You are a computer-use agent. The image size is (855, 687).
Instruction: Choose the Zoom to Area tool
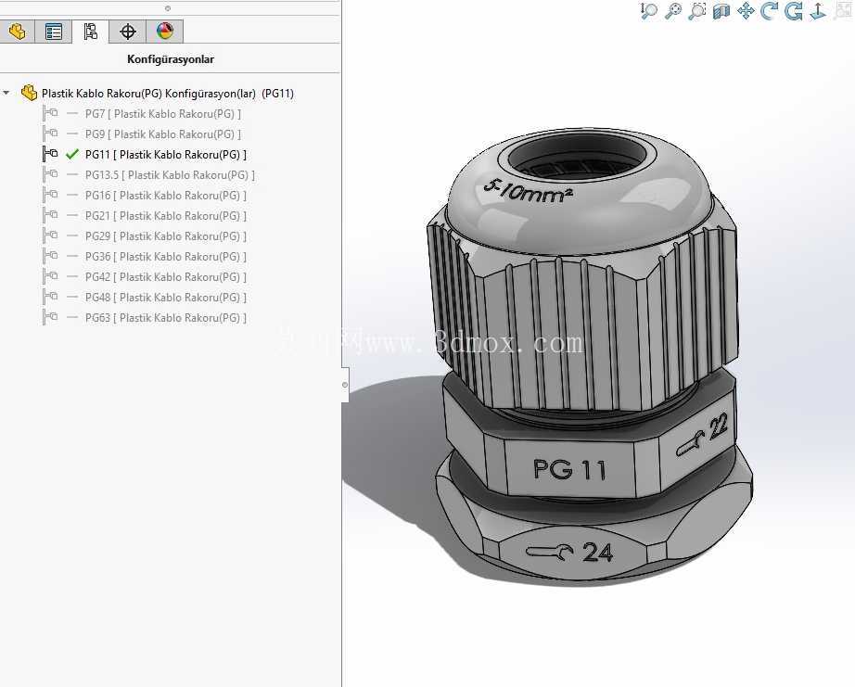click(696, 11)
